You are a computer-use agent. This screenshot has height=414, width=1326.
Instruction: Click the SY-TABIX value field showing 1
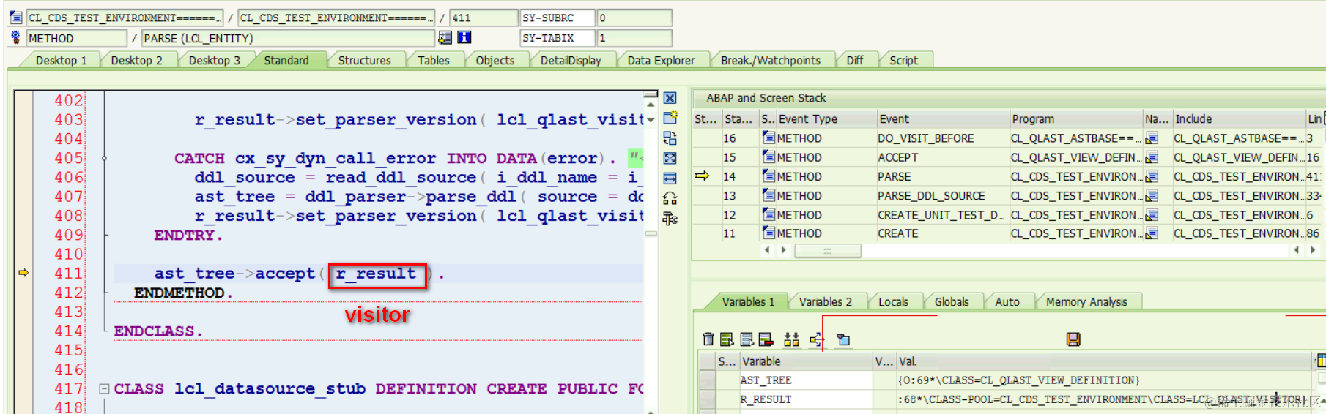click(x=634, y=38)
